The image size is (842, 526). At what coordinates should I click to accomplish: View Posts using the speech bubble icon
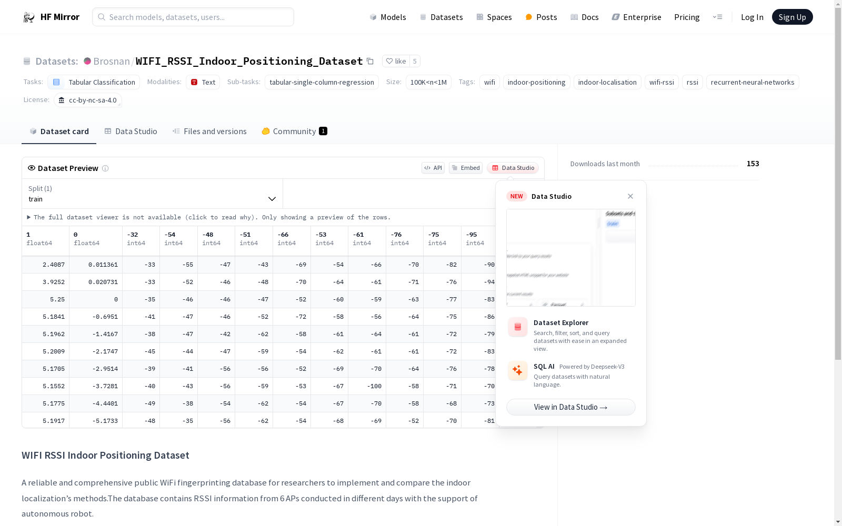528,17
